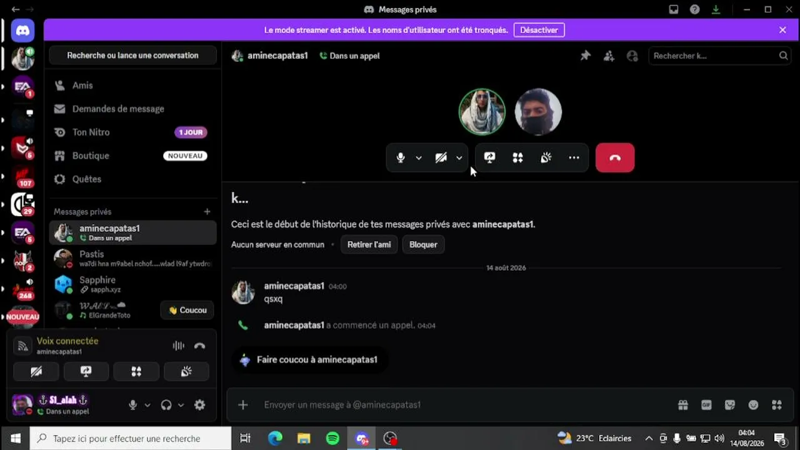Open Spotify from the taskbar
This screenshot has width=800, height=450.
click(333, 439)
